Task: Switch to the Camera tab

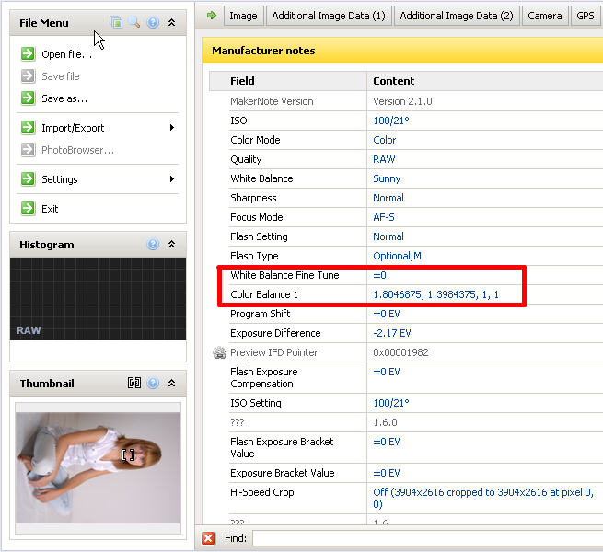Action: [545, 16]
